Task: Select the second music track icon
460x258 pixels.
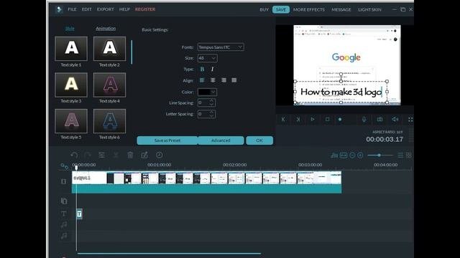Action: coord(64,236)
